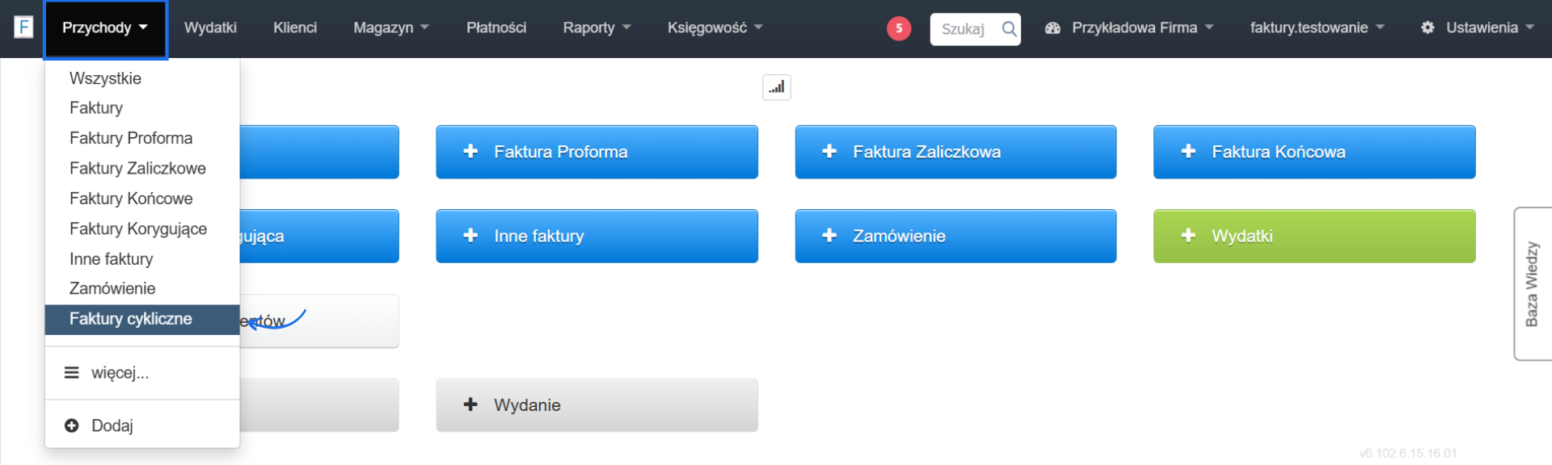1552x465 pixels.
Task: Choose Faktury cykliczne menu entry
Action: click(142, 319)
